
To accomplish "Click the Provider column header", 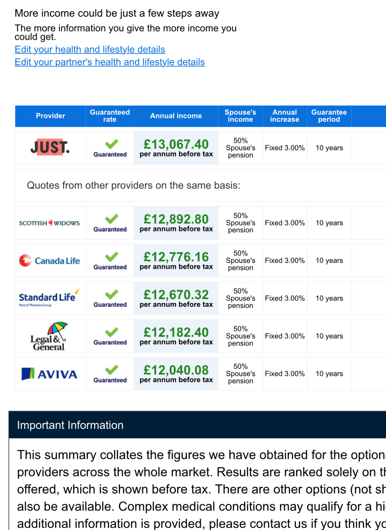I will point(50,116).
